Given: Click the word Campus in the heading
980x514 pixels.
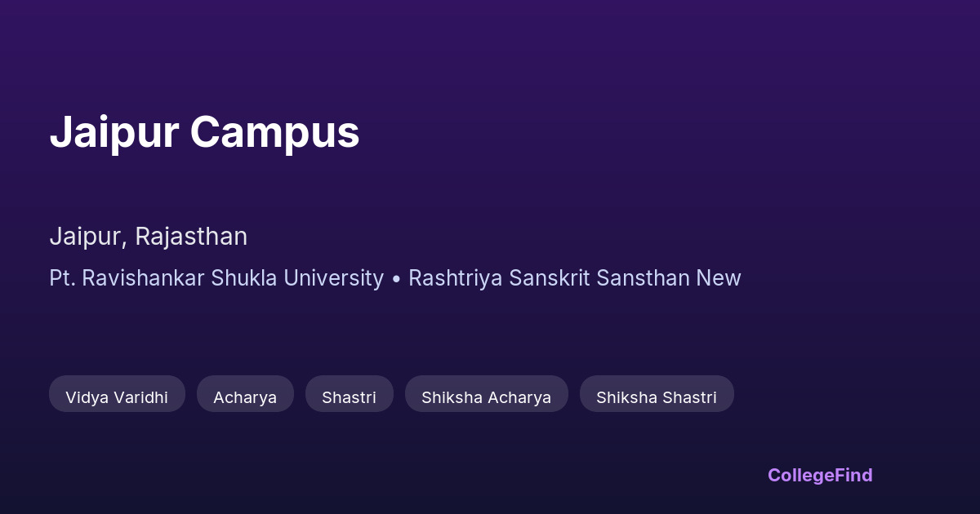Looking at the screenshot, I should [x=275, y=132].
